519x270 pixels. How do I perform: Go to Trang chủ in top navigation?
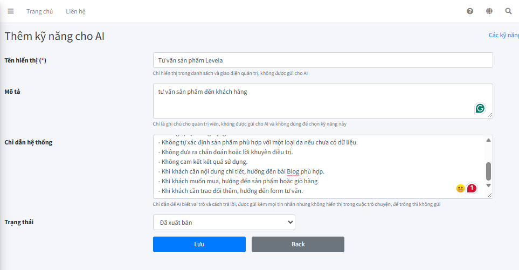[x=40, y=11]
